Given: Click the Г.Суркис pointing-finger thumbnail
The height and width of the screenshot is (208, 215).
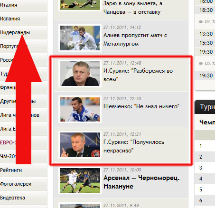Looking at the screenshot, I should click(80, 145).
